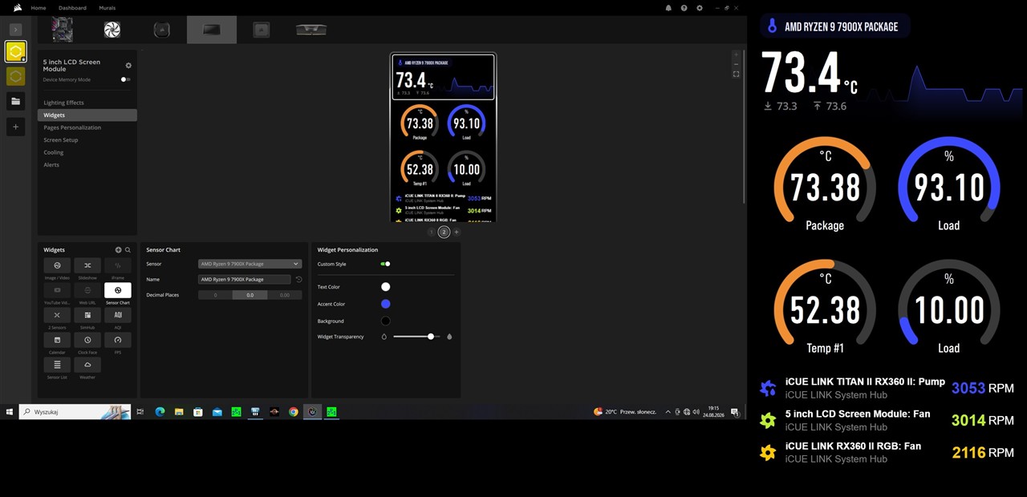
Task: Select the dim yellow profile icon
Action: [x=15, y=76]
